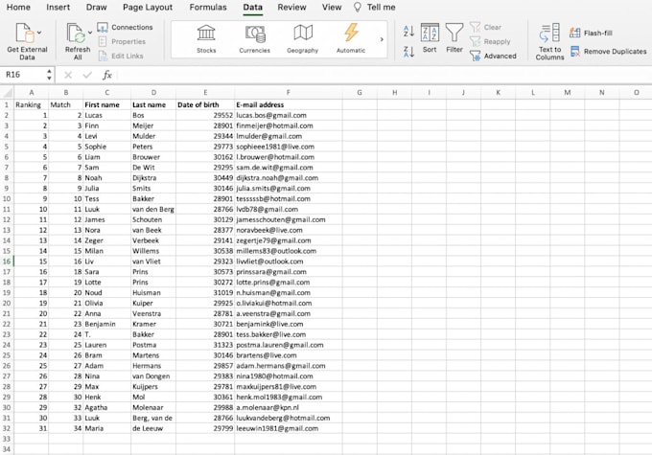Select cell containing 'Benjamin'
652x455 pixels.
[x=106, y=324]
